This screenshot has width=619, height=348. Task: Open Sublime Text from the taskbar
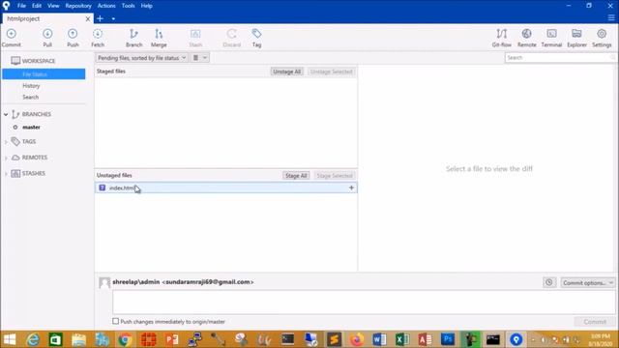point(334,339)
